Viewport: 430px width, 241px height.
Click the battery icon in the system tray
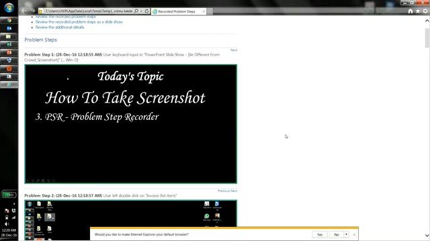7,218
